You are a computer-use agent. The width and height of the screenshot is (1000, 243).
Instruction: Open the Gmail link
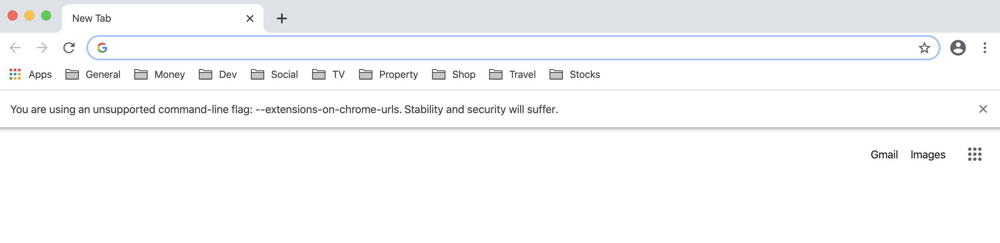(884, 155)
